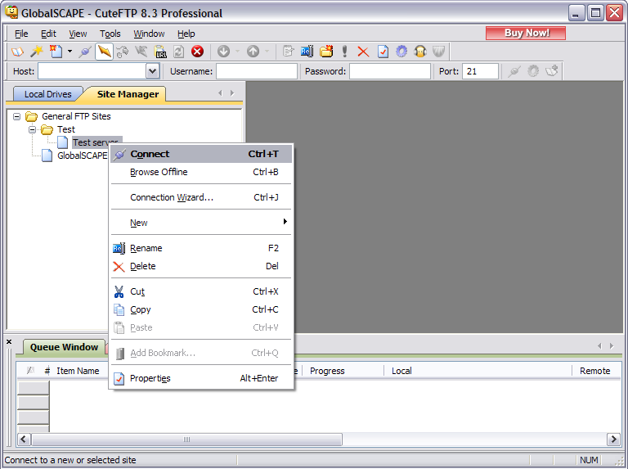Open the View menu
628x469 pixels.
tap(78, 34)
